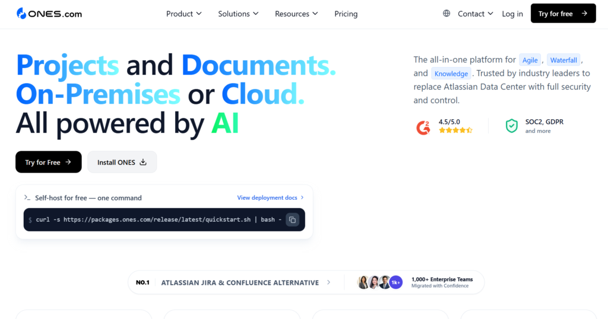Click the arrow in hero Try for Free
Image resolution: width=608 pixels, height=319 pixels.
coord(68,162)
